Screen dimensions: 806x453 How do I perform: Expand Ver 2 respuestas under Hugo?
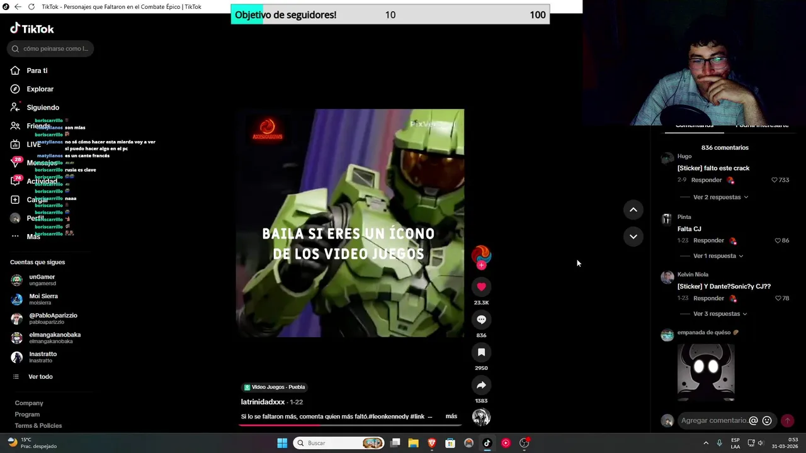click(720, 197)
